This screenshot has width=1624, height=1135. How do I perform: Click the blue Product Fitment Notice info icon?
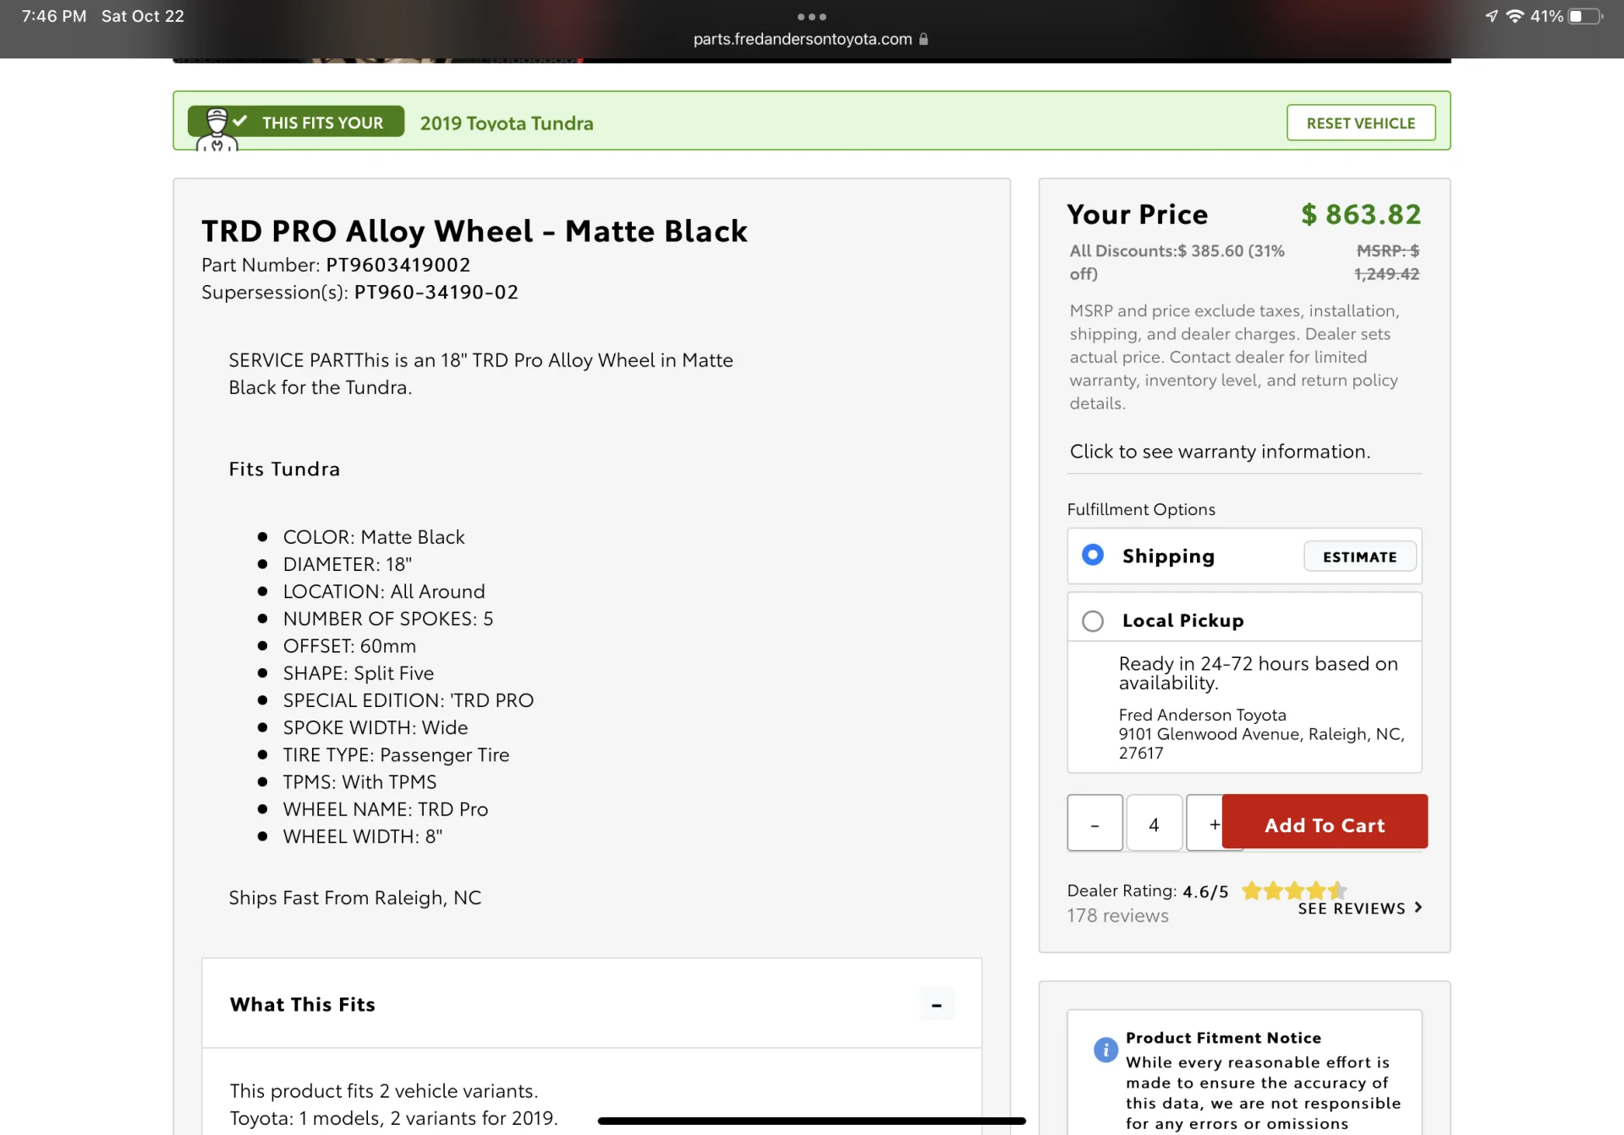pos(1105,1050)
